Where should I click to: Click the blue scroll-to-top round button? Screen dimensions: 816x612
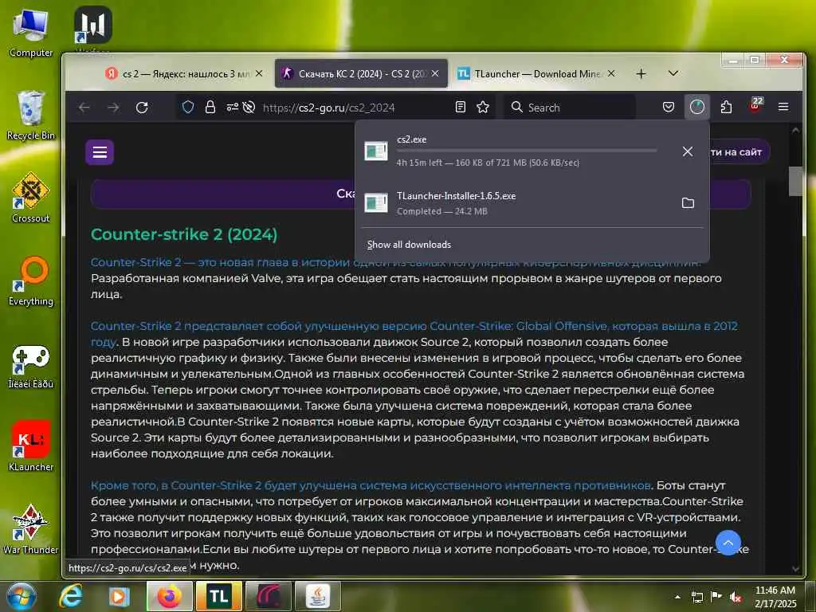728,543
